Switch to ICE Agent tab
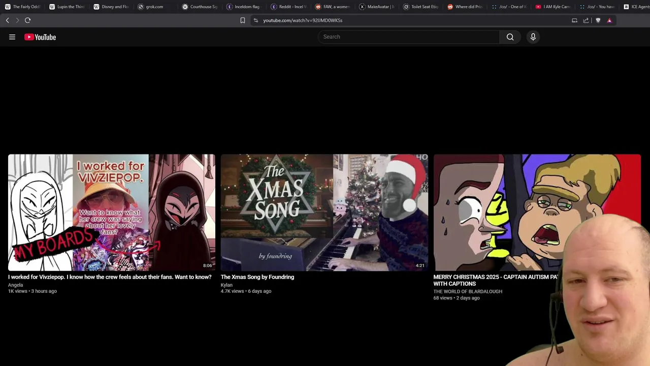This screenshot has height=366, width=650. click(636, 7)
